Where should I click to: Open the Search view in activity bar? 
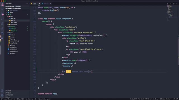point(2,9)
